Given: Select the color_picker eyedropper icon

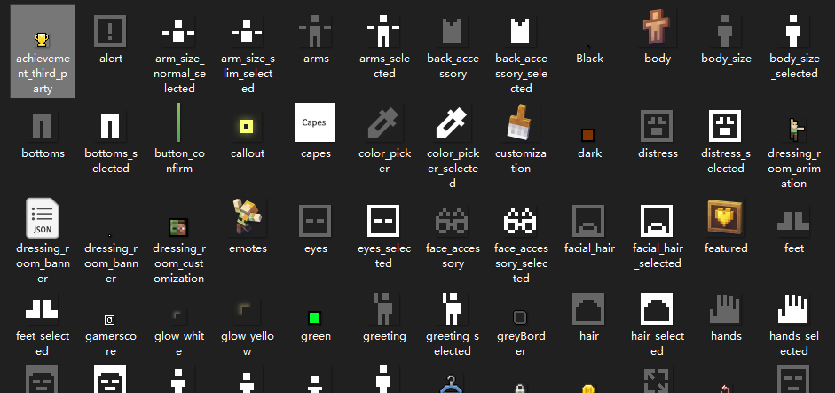Looking at the screenshot, I should tap(384, 122).
